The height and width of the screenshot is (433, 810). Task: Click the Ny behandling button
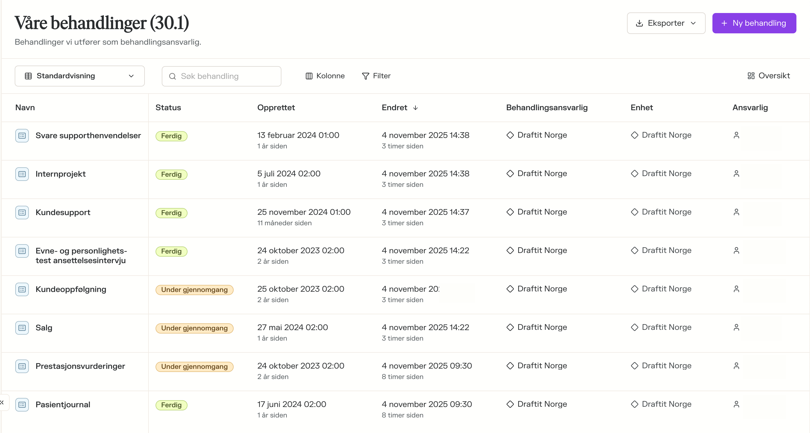tap(754, 23)
